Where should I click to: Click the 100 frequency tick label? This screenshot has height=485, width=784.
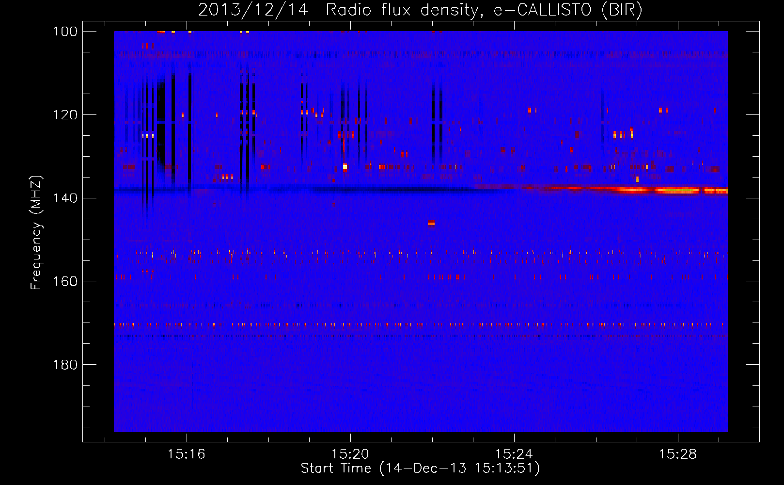[65, 31]
